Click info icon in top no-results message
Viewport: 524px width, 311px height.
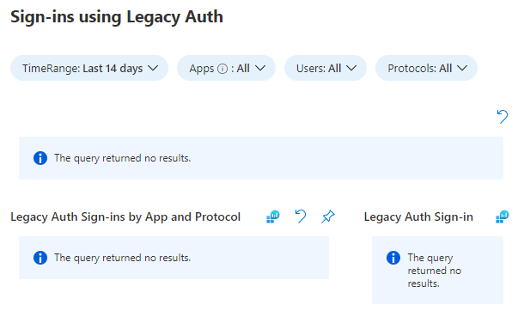40,158
